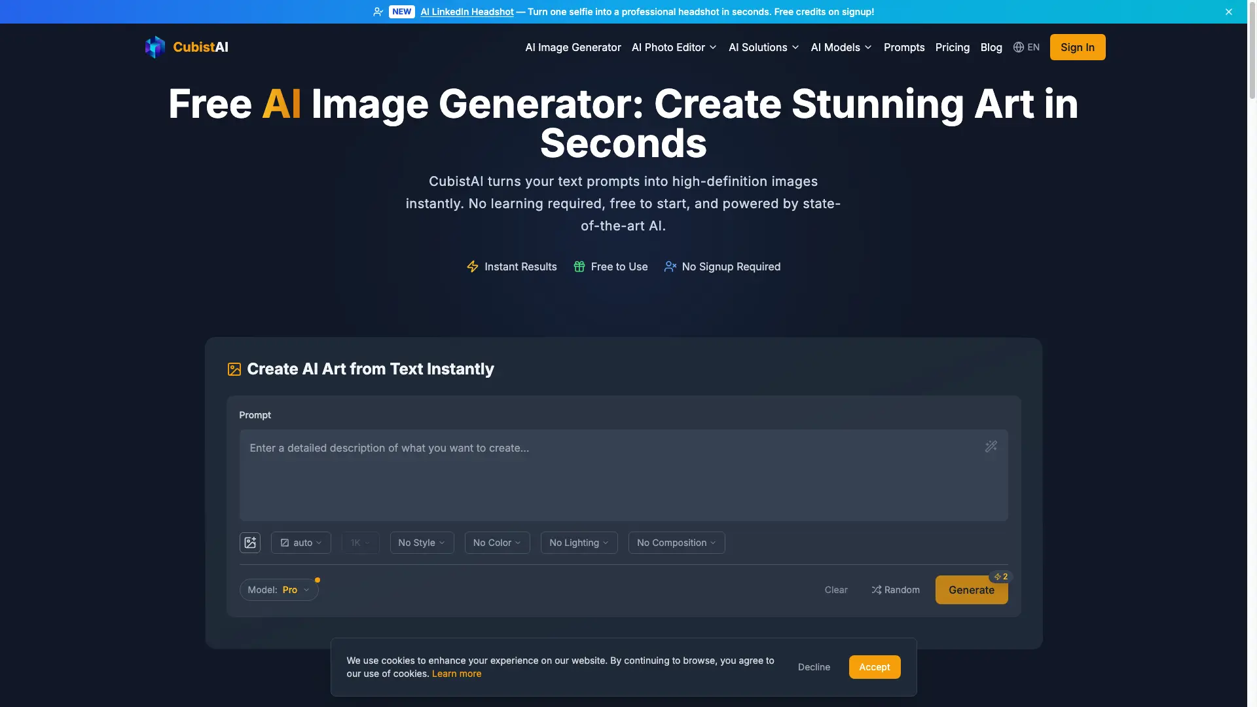The image size is (1257, 707).
Task: Click the globe EN language icon
Action: pos(1019,47)
